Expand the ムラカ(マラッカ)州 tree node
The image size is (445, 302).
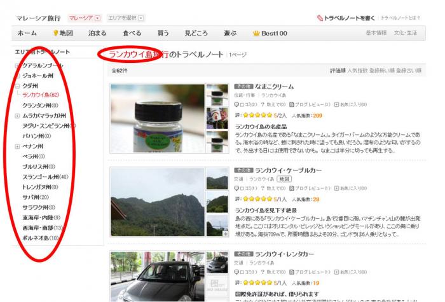point(17,116)
